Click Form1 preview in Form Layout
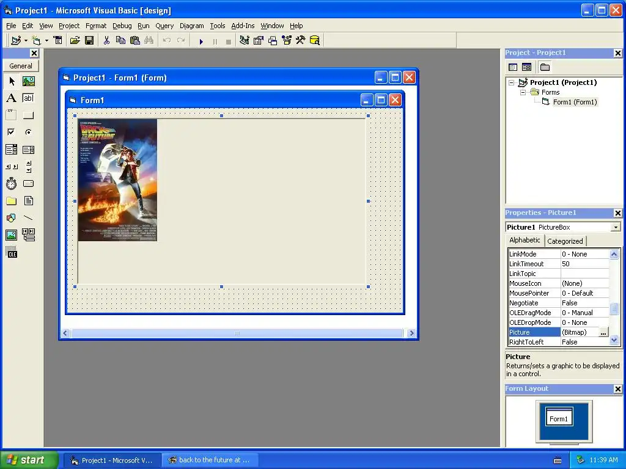Screen dimensions: 626x469 click(x=559, y=417)
